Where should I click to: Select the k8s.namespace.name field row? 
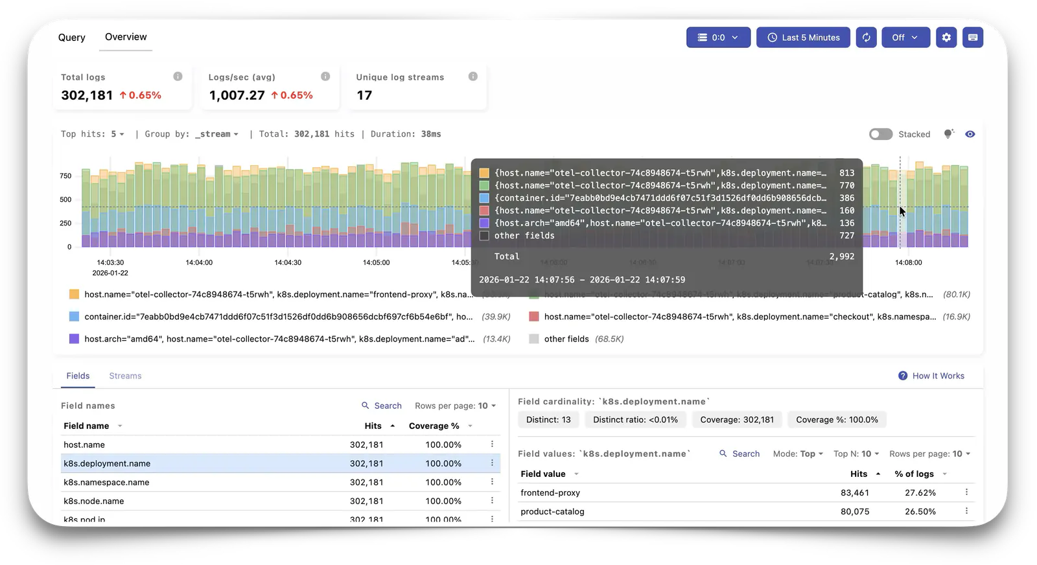pos(281,482)
